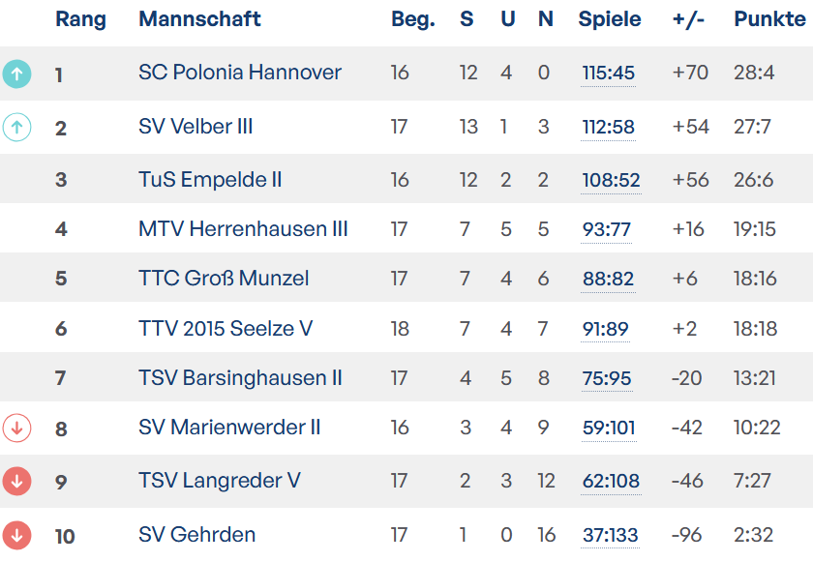This screenshot has height=562, width=813.
Task: Click the Punkte column header
Action: [x=769, y=19]
